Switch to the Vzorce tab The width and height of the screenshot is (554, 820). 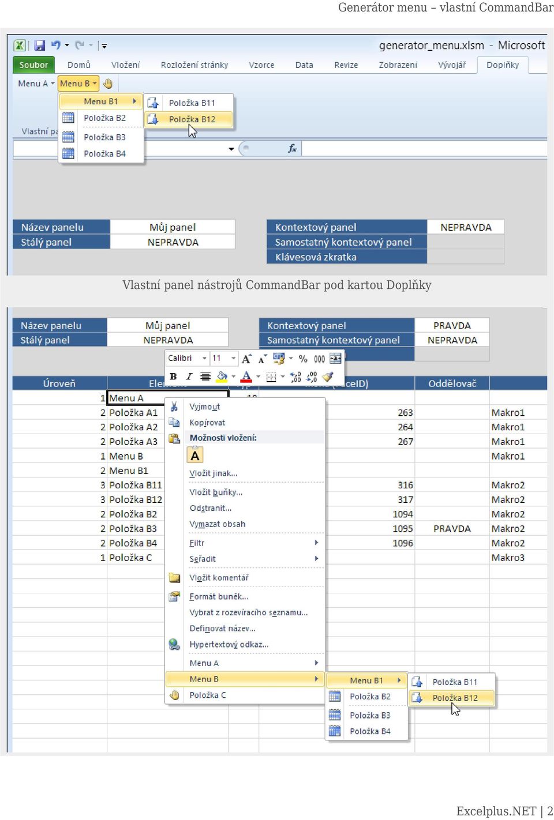(261, 65)
